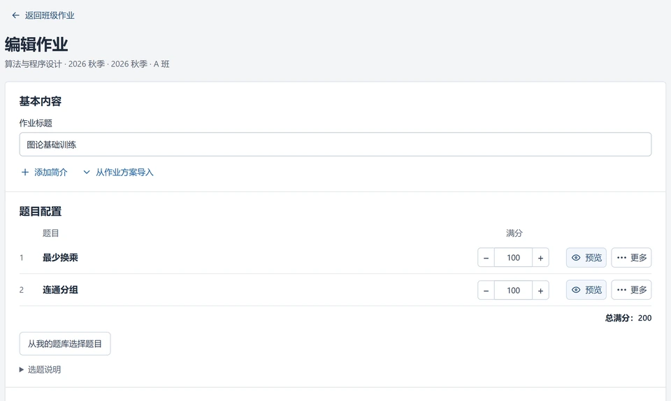Image resolution: width=671 pixels, height=401 pixels.
Task: Click the plus icon beside 添加简介
Action: pos(25,173)
